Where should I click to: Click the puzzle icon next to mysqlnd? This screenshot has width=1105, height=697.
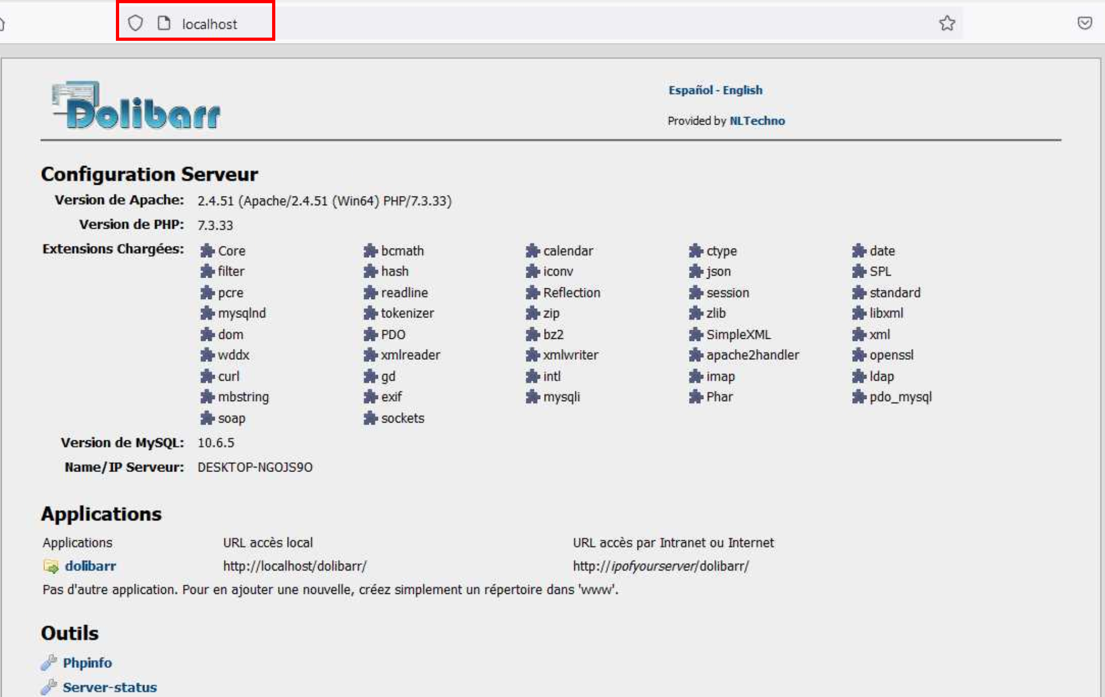pos(207,313)
